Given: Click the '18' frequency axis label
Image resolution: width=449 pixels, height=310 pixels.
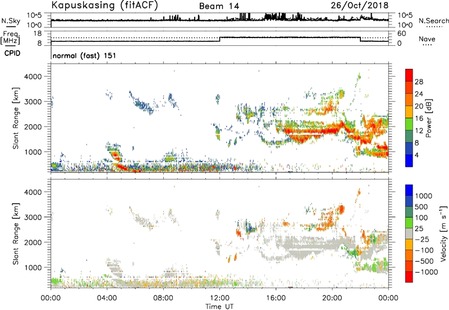Looking at the screenshot, I should click(37, 34).
